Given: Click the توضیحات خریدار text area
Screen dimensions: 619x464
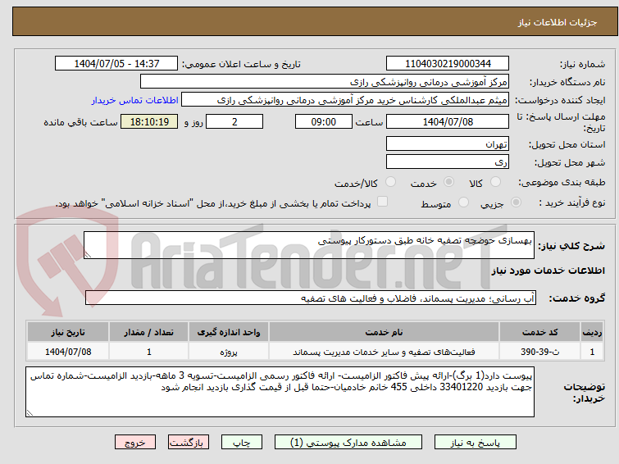Looking at the screenshot, I should click(x=280, y=392).
